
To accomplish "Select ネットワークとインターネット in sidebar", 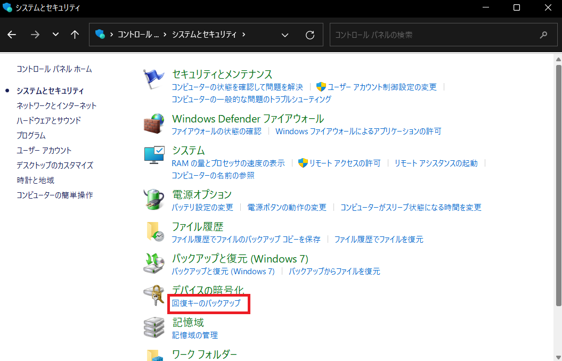I will click(56, 105).
